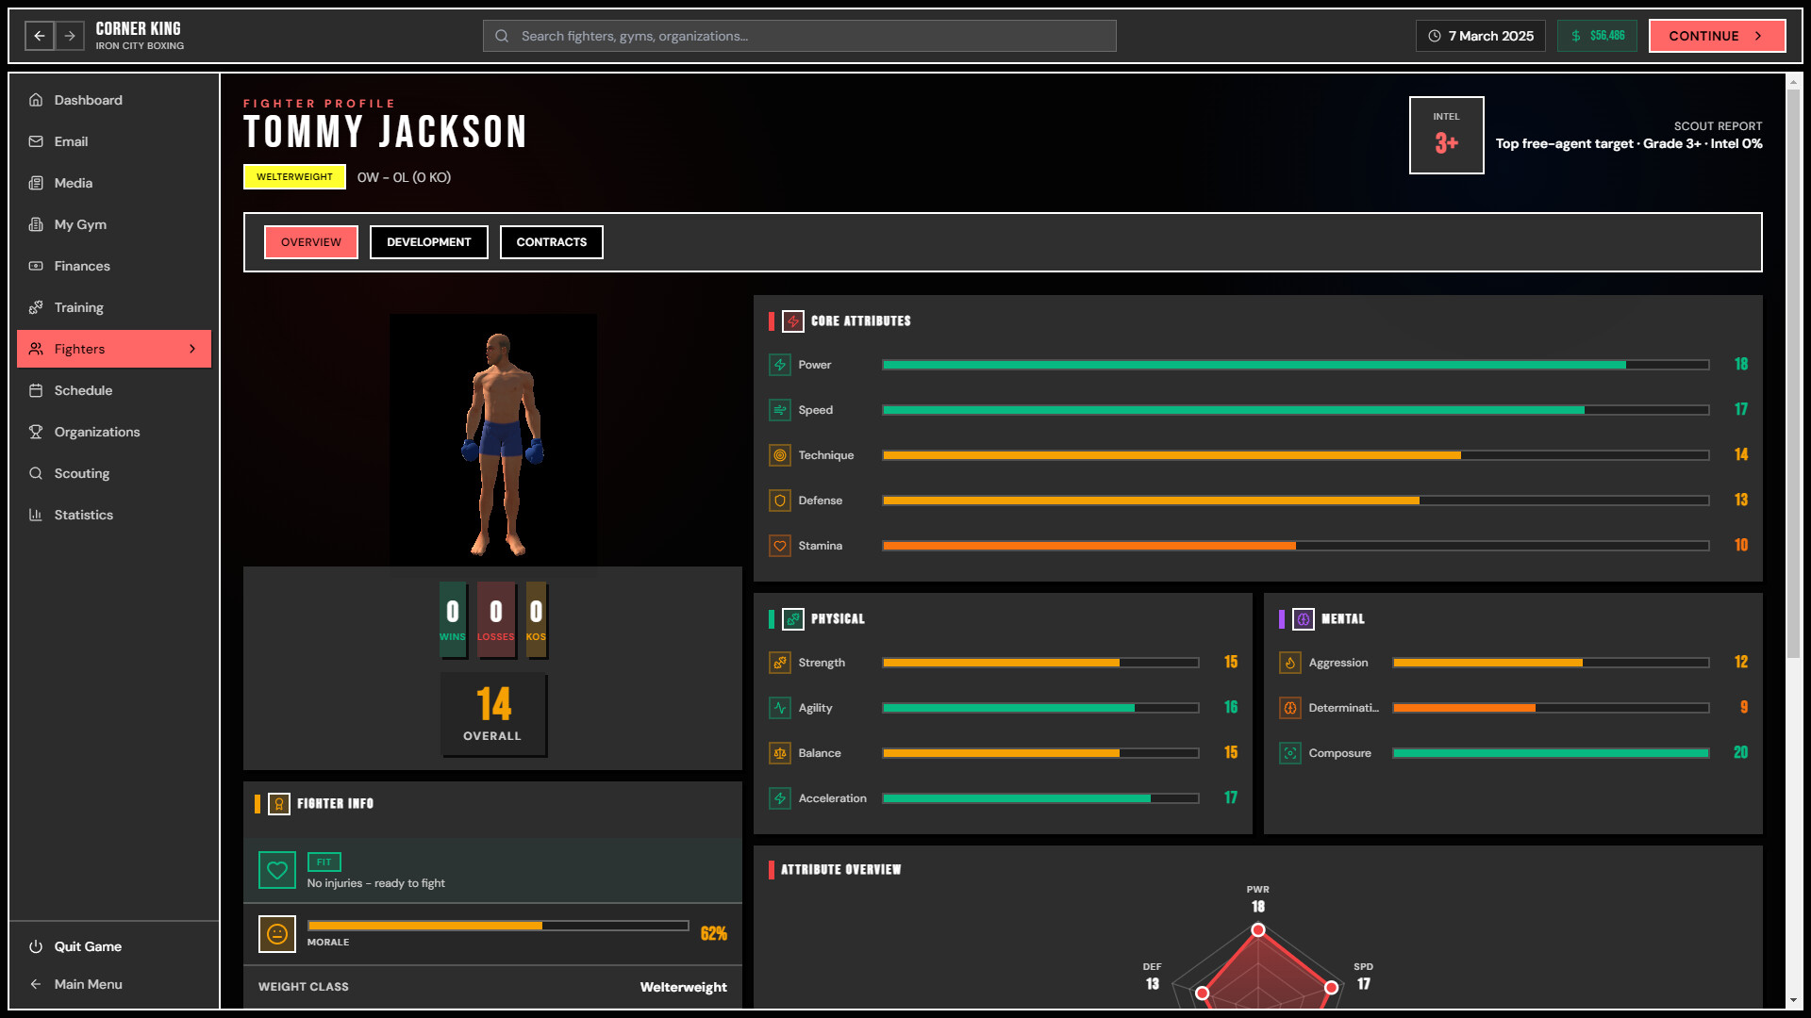The width and height of the screenshot is (1811, 1018).
Task: Click the fighter search input field
Action: [800, 35]
